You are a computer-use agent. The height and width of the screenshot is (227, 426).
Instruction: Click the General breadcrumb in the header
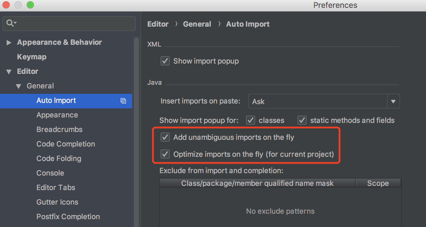coord(197,24)
